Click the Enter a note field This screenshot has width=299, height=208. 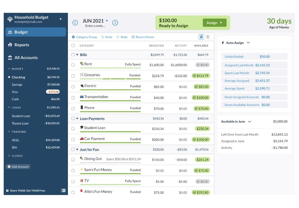click(x=95, y=26)
